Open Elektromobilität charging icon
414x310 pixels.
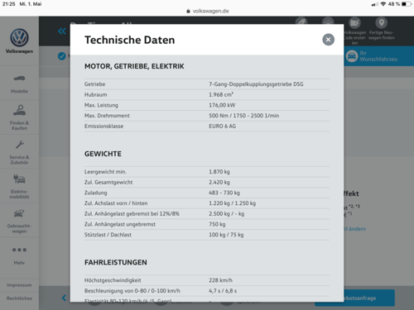(x=19, y=179)
